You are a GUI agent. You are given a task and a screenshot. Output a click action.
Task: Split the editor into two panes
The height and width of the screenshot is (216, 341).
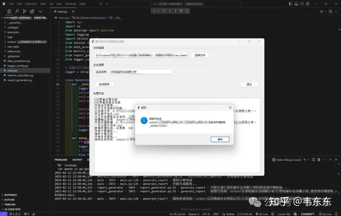[331, 11]
